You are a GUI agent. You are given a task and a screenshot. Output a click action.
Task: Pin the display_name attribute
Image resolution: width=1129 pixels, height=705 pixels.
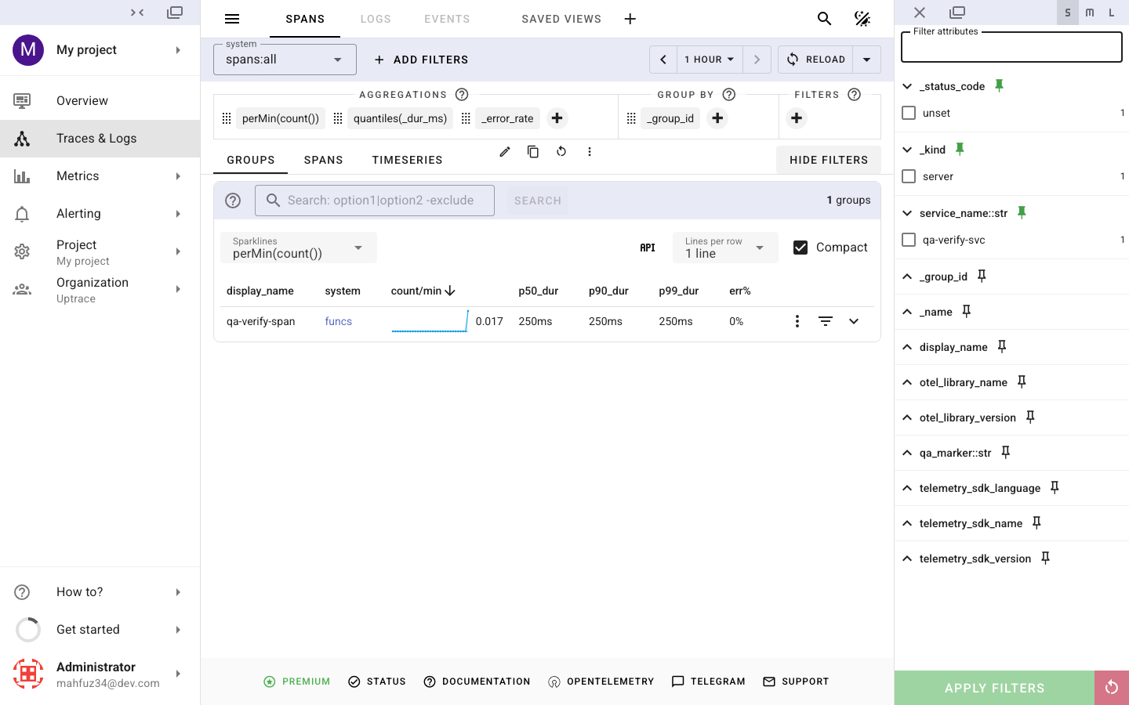[x=1002, y=346]
